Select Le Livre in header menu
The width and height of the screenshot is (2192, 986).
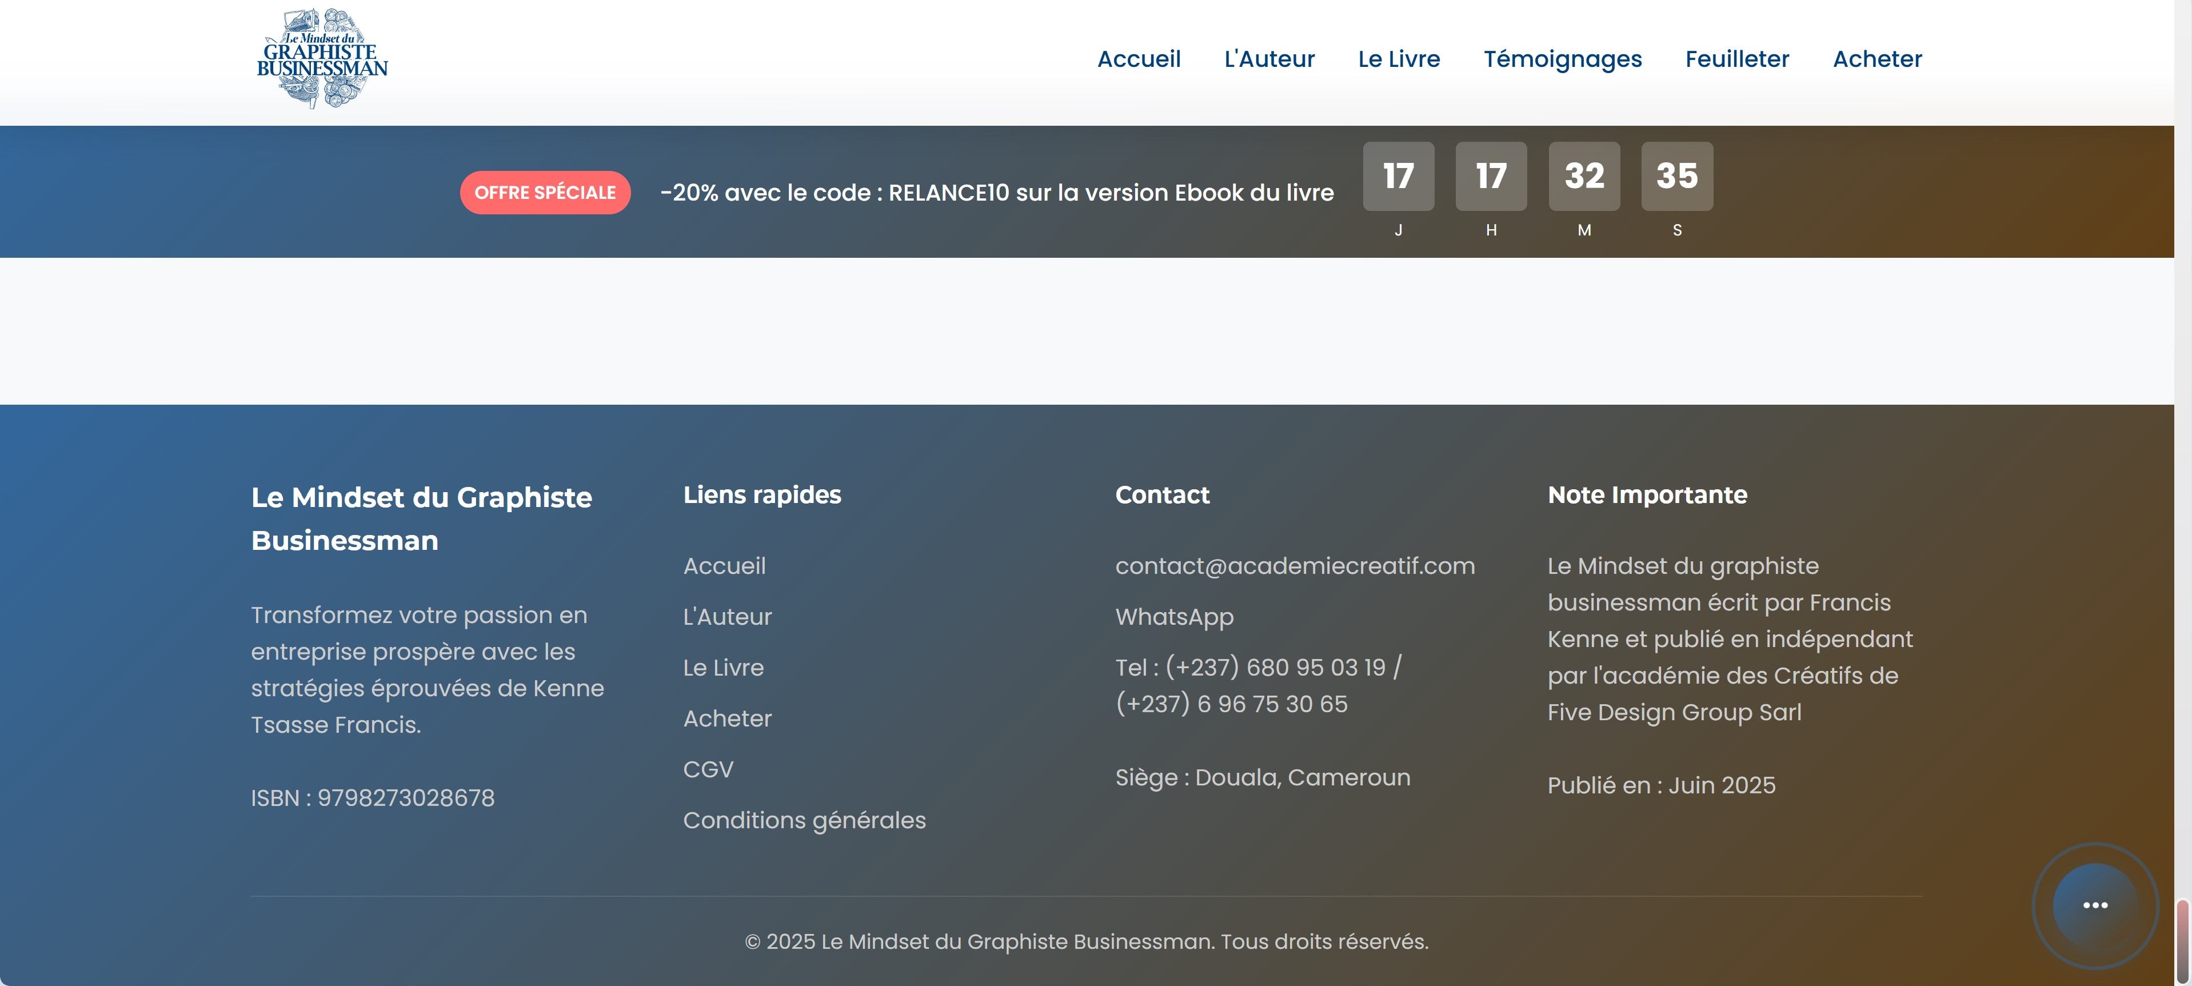1398,59
